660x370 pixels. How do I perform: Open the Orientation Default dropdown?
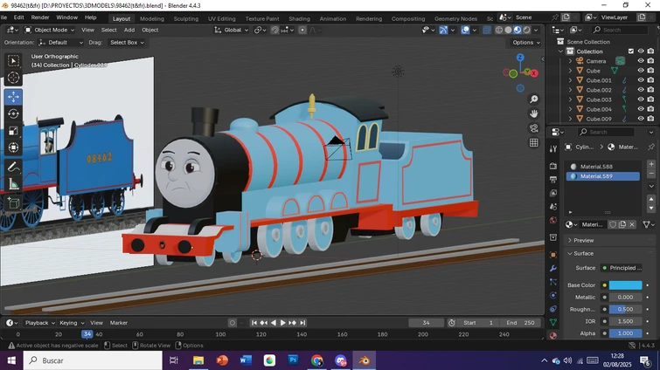pos(60,43)
